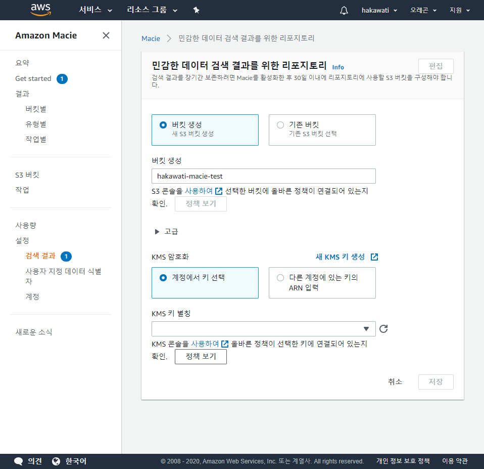The height and width of the screenshot is (469, 484).
Task: Open external link icon next to 새 KMS 키 생성
Action: pos(374,257)
